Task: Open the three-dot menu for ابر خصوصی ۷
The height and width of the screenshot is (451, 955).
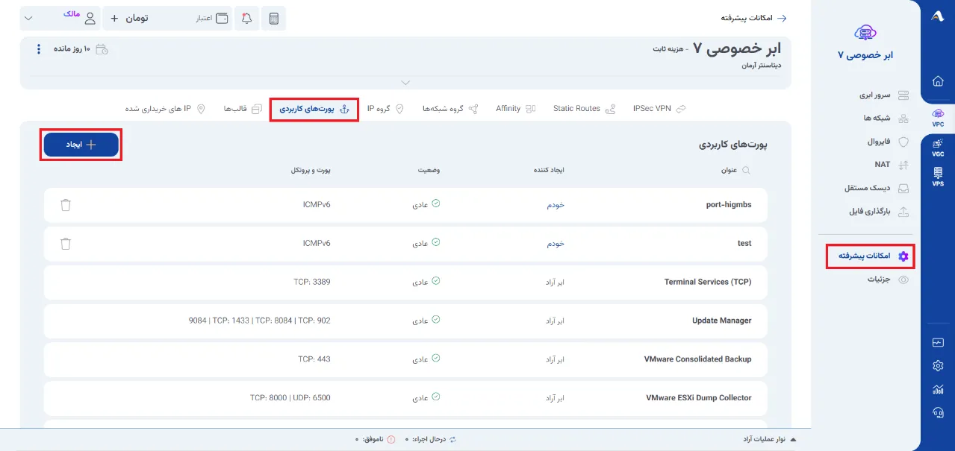Action: tap(39, 49)
